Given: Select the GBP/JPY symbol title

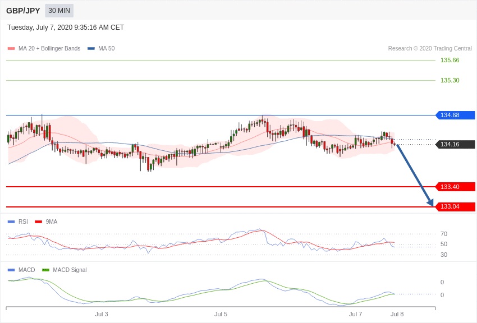Looking at the screenshot, I should click(23, 11).
